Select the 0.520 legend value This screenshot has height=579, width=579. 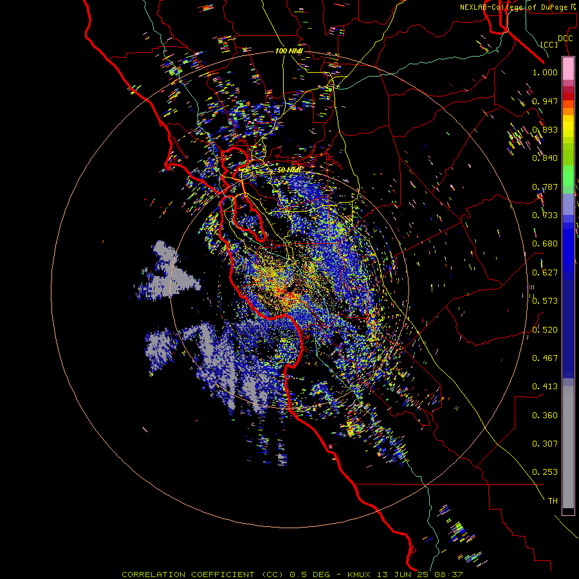pyautogui.click(x=545, y=330)
